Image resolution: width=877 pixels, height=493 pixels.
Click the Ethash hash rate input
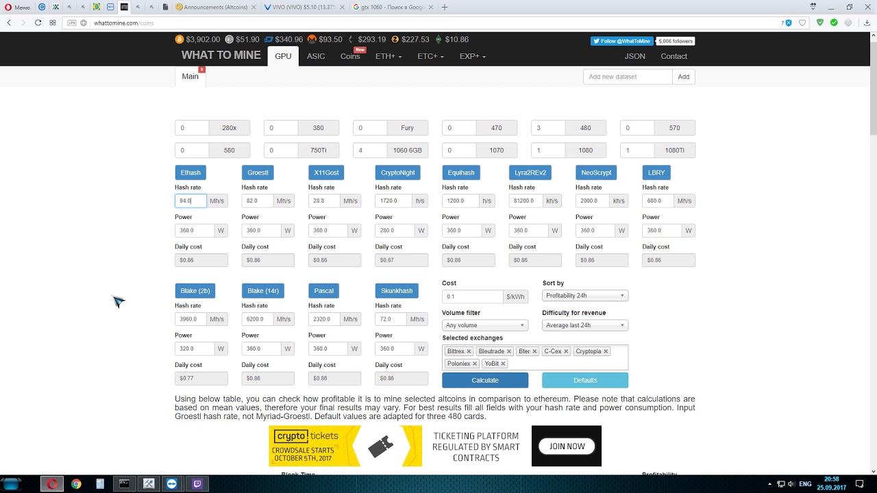point(190,201)
